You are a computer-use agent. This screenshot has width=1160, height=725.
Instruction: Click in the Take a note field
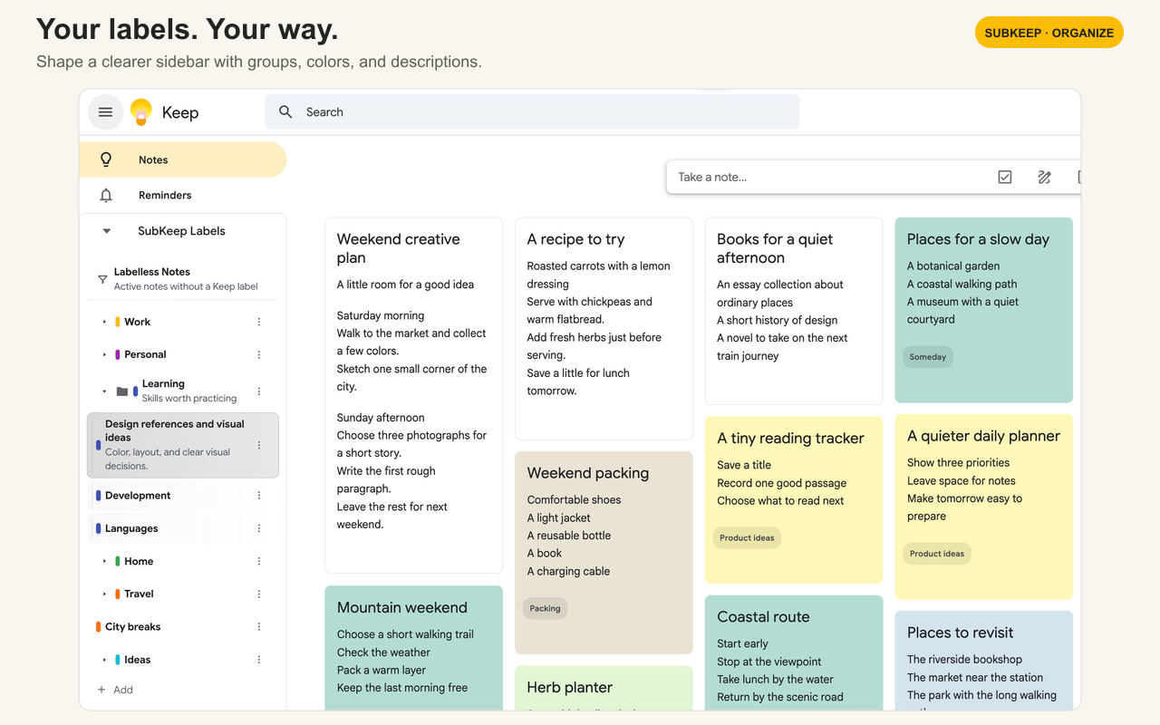pos(829,178)
